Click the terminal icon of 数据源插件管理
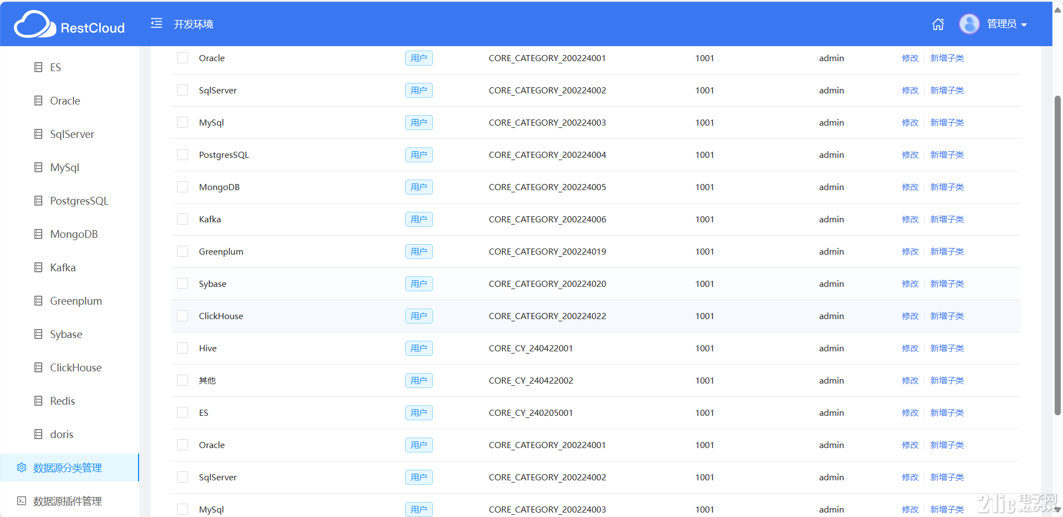This screenshot has width=1063, height=517. [22, 501]
